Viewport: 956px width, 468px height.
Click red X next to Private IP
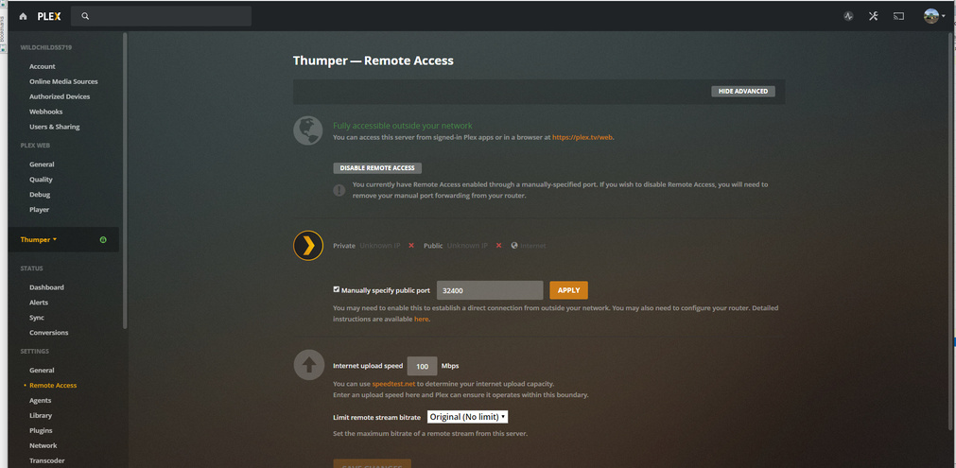point(411,246)
